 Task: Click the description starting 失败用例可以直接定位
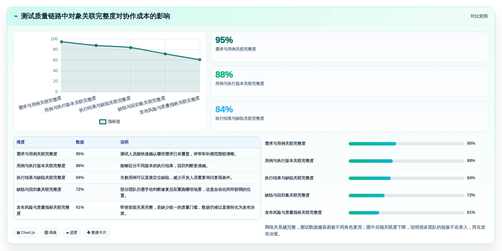(177, 178)
